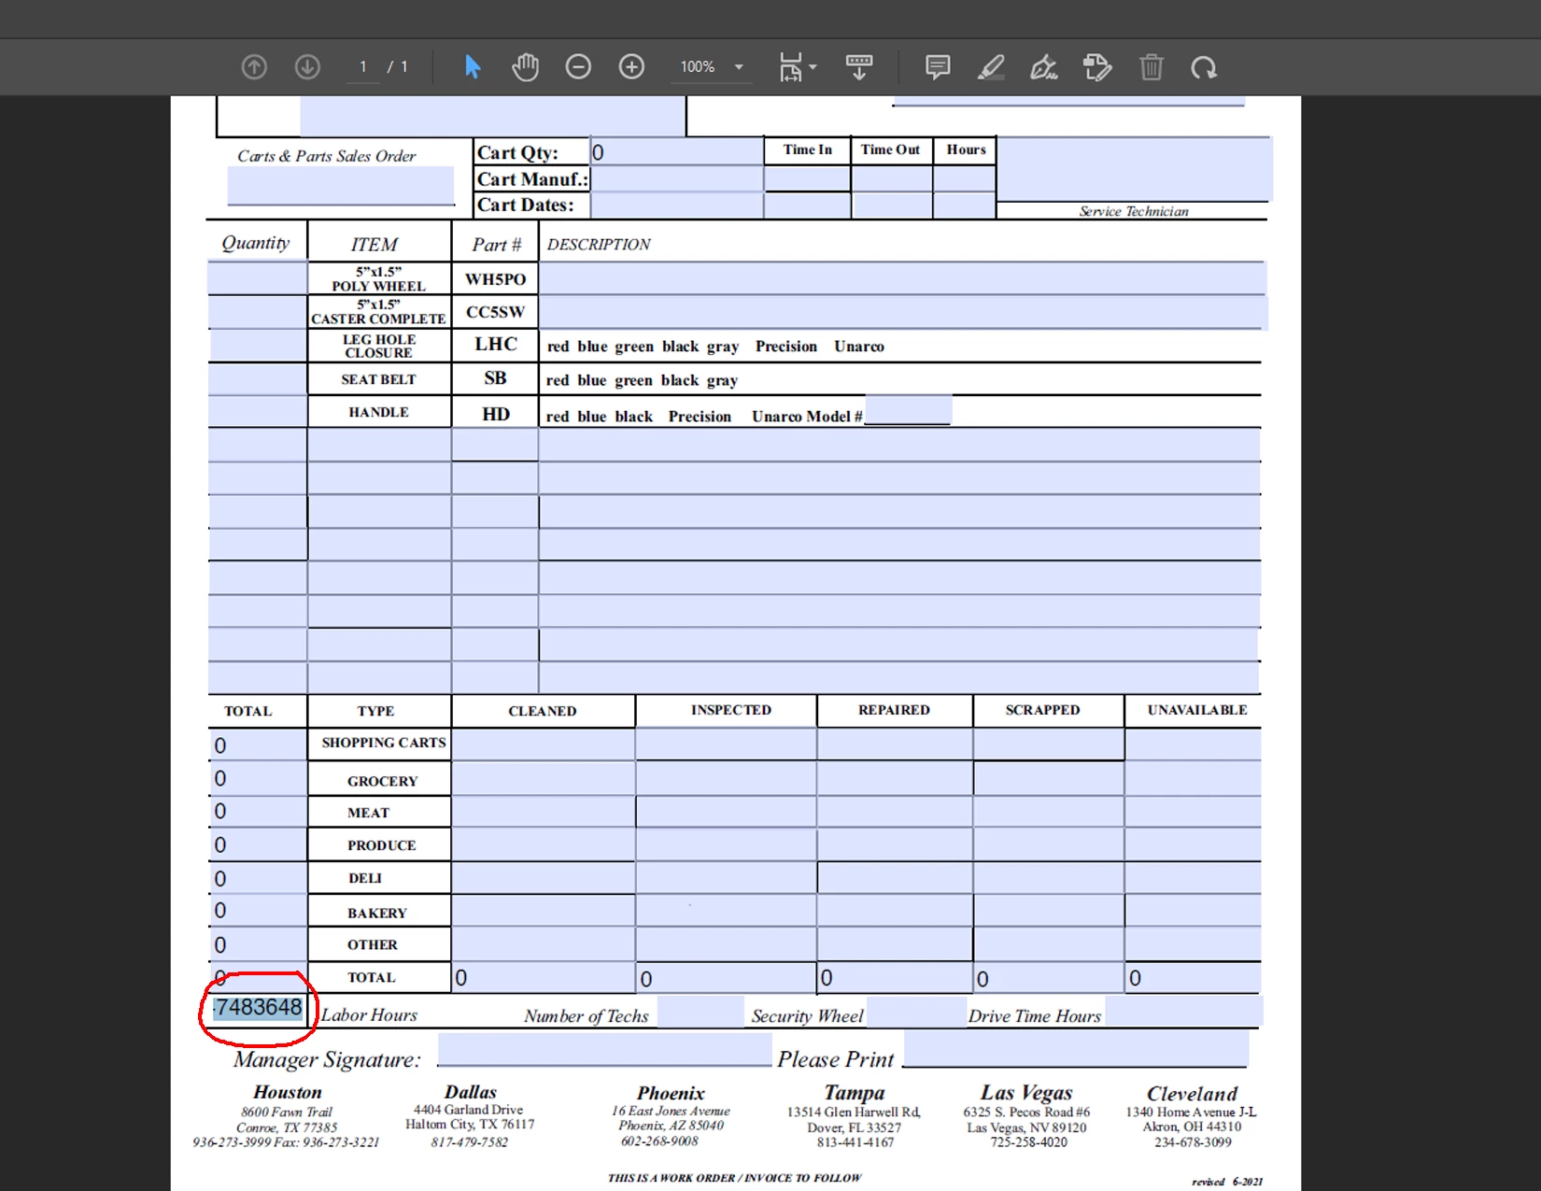Click the trash delete icon

[1152, 67]
